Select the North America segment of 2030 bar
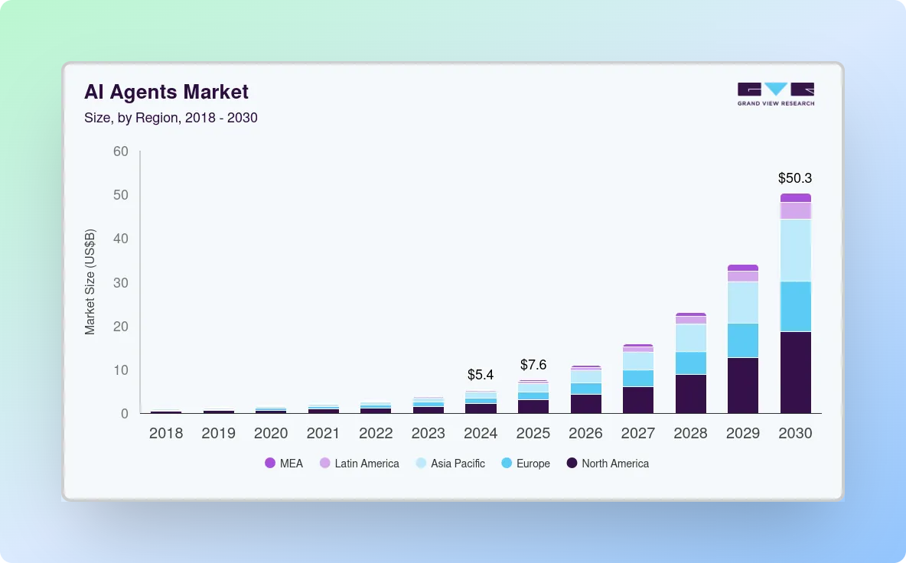 pyautogui.click(x=796, y=373)
